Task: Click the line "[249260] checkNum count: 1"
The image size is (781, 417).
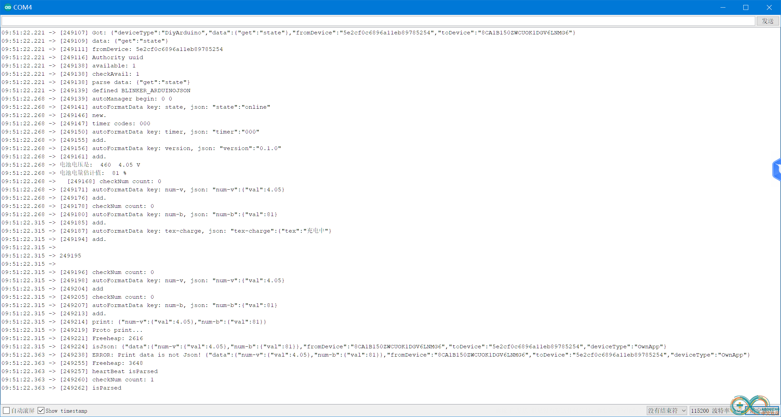Action: (78, 379)
